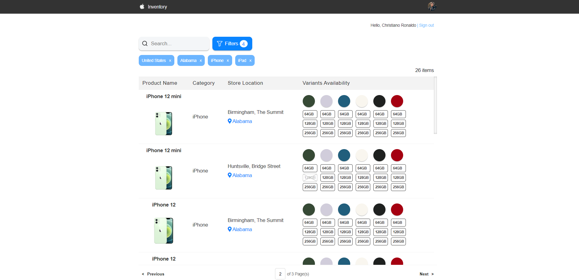Click Huntsville, Bridge Street store text
This screenshot has width=579, height=280.
[x=254, y=166]
